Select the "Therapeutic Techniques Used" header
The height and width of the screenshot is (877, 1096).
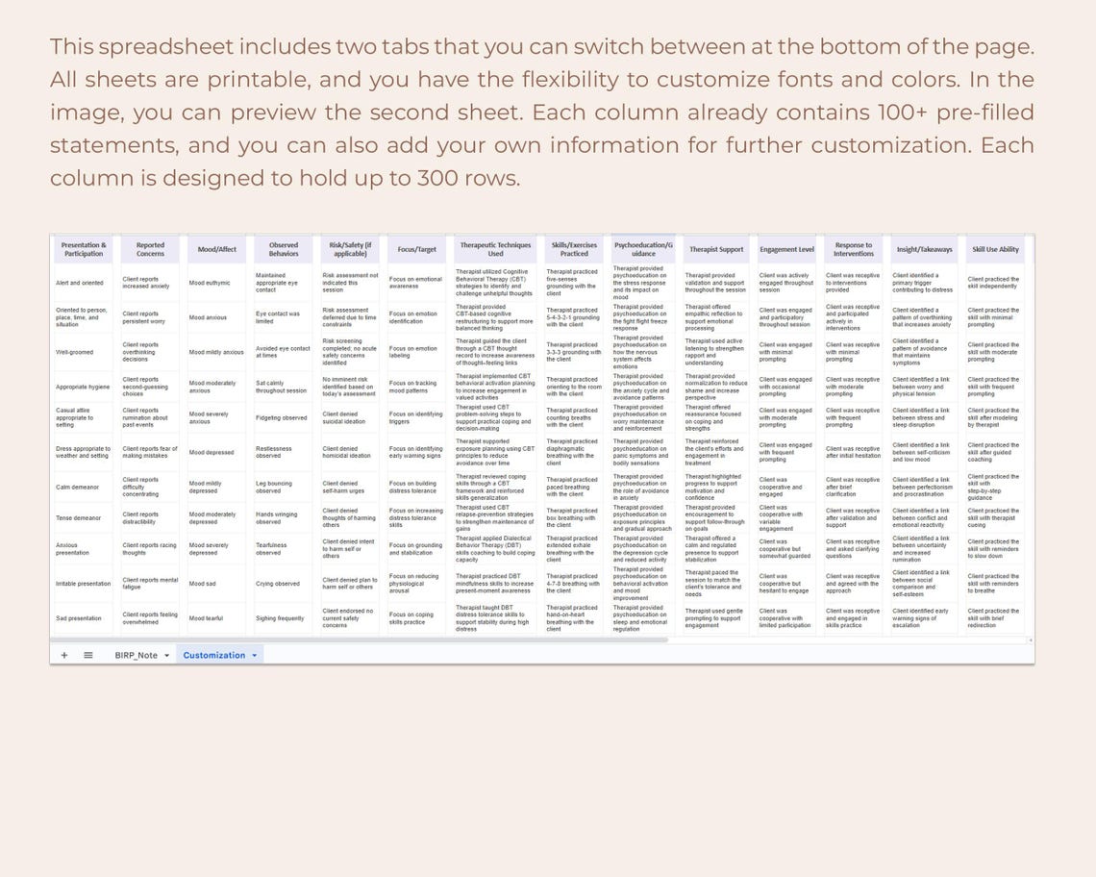(495, 250)
